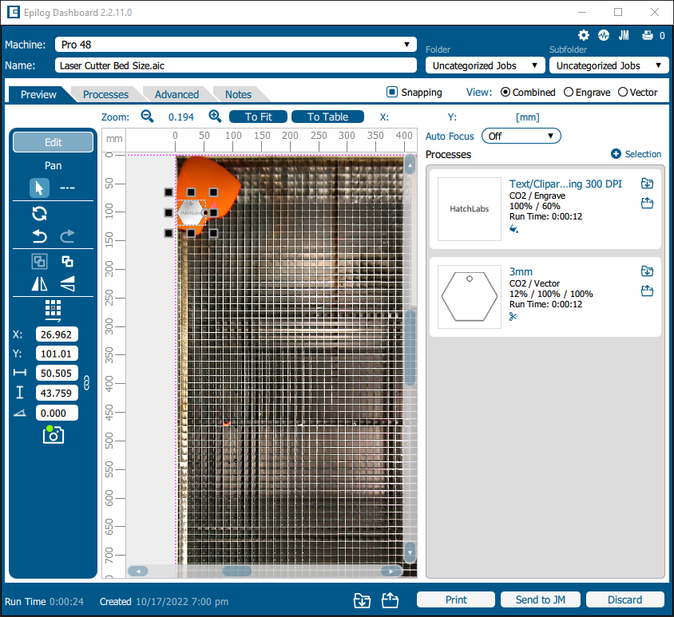Open the settings gear icon
674x617 pixels.
coord(584,35)
